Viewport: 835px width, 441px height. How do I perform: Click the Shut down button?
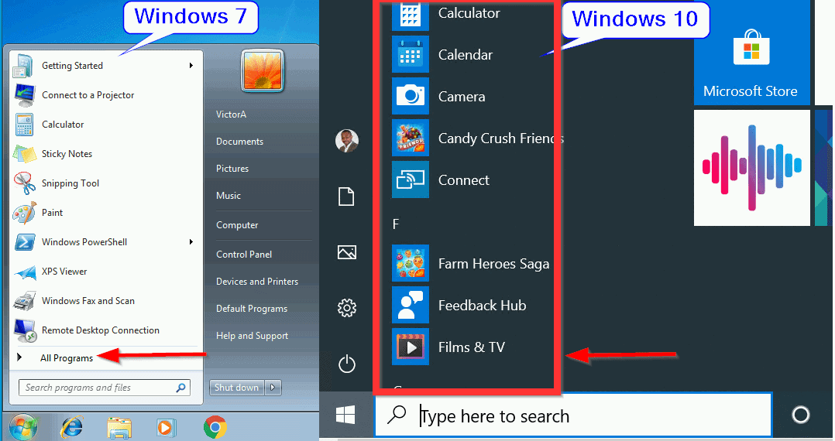click(236, 388)
